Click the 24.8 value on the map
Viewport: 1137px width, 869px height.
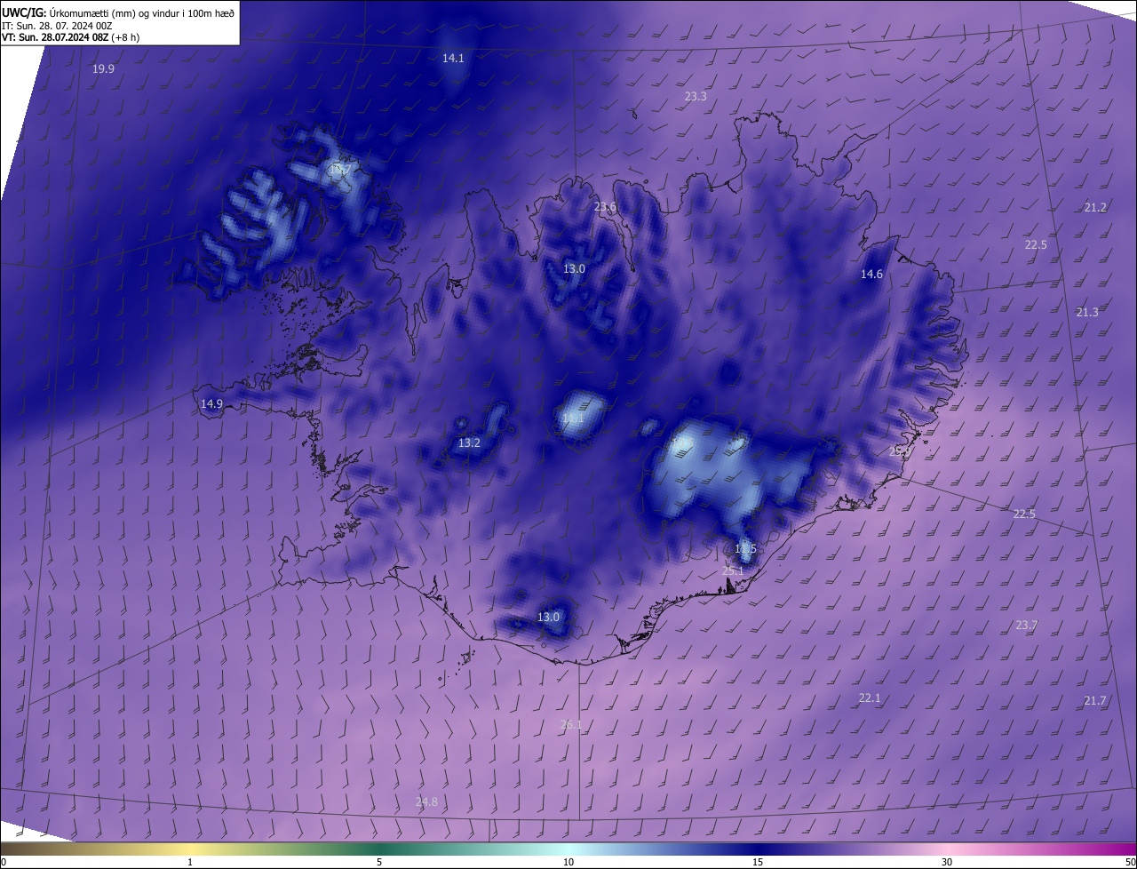coord(426,801)
